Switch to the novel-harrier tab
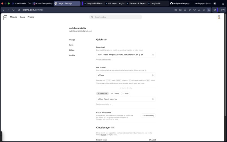The height and width of the screenshot is (142, 227). pos(22,3)
